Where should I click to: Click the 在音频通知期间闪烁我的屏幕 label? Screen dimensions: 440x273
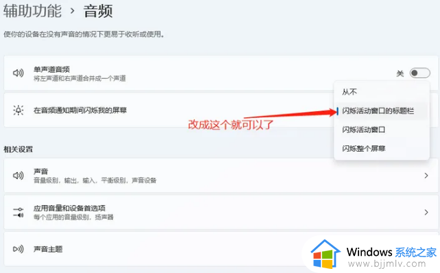(x=80, y=110)
